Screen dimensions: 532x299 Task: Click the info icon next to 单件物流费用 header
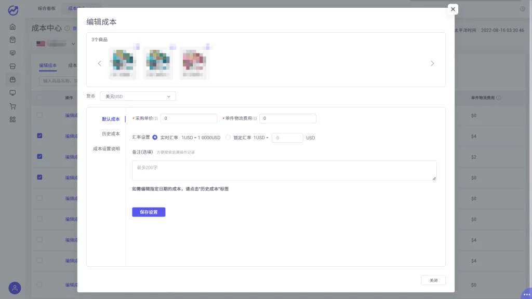498,98
